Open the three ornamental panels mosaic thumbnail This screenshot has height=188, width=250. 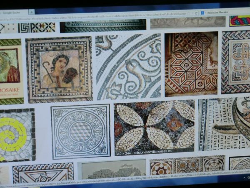[x=187, y=165]
